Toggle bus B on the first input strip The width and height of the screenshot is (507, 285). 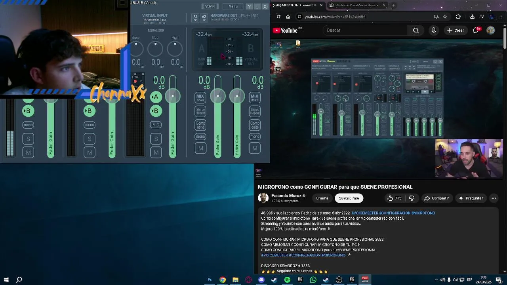[x=28, y=111]
